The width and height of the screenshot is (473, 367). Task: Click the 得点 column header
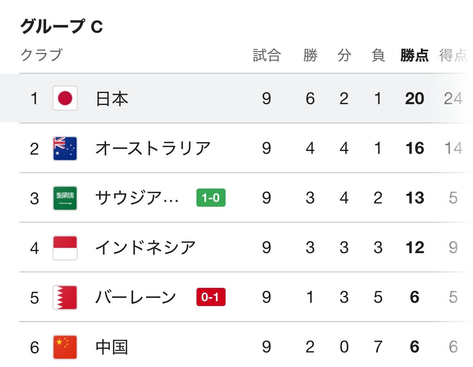(x=453, y=55)
